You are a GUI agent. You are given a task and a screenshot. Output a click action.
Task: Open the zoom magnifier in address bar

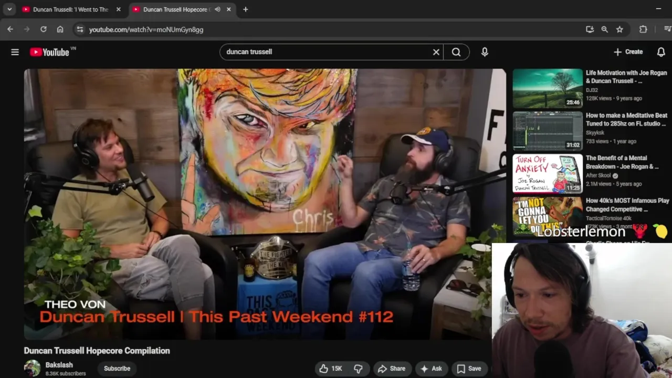point(604,29)
